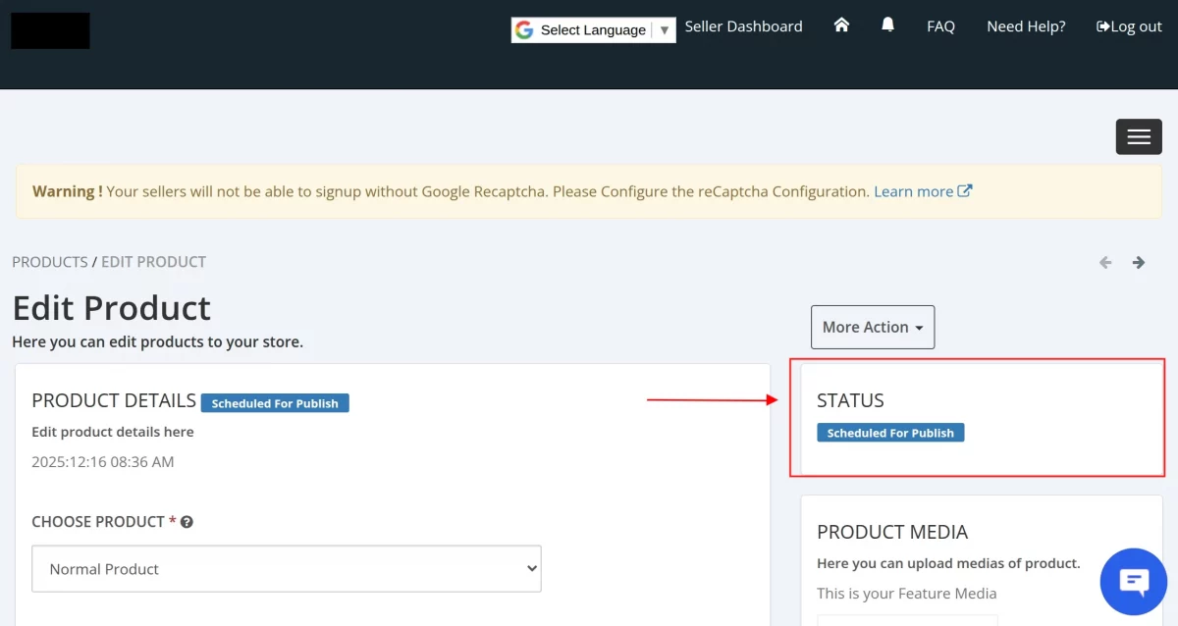Click the log out icon

[1101, 26]
